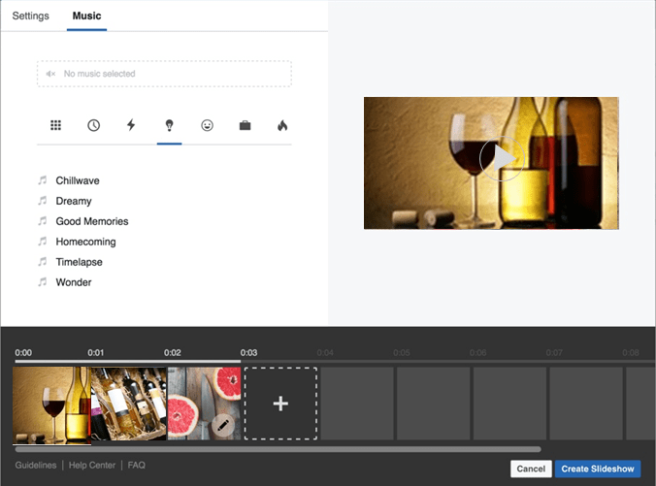The width and height of the screenshot is (656, 486).
Task: Switch to the Settings tab
Action: pos(31,16)
